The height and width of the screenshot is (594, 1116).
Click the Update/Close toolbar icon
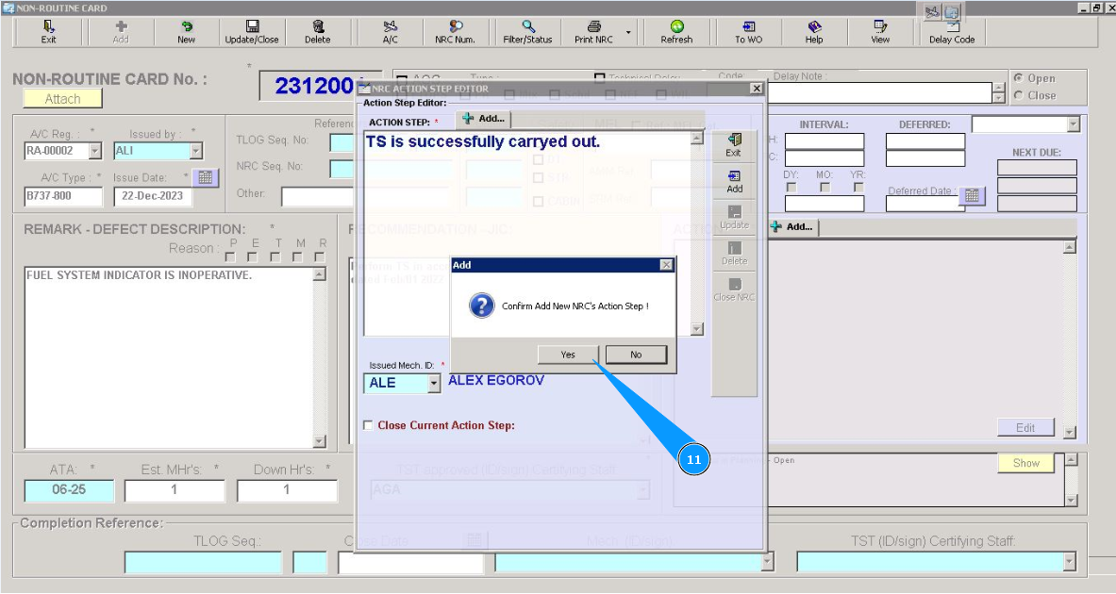point(252,27)
